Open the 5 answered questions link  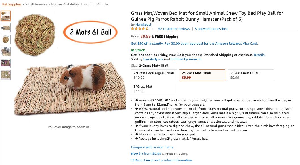pos(211,29)
